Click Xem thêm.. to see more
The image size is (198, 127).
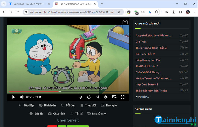coord(142,97)
